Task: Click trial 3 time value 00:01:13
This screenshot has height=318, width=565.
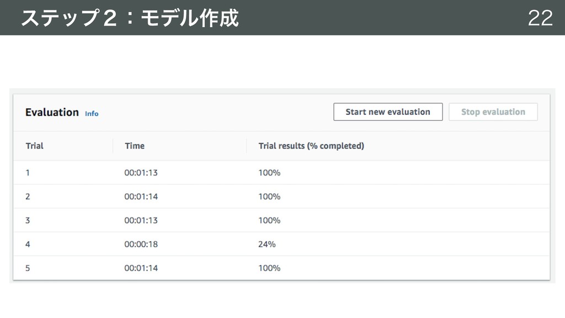Action: (x=141, y=220)
